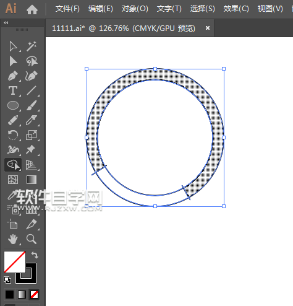Click the white fill swatch with red slash

[15, 262]
